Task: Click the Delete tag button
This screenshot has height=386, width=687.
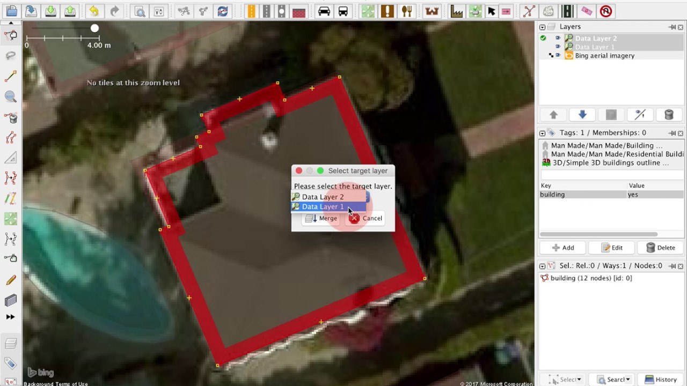Action: tap(660, 248)
